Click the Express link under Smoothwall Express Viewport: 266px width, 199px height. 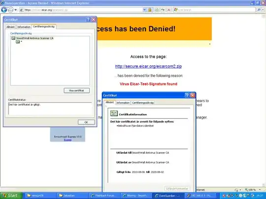[67, 140]
